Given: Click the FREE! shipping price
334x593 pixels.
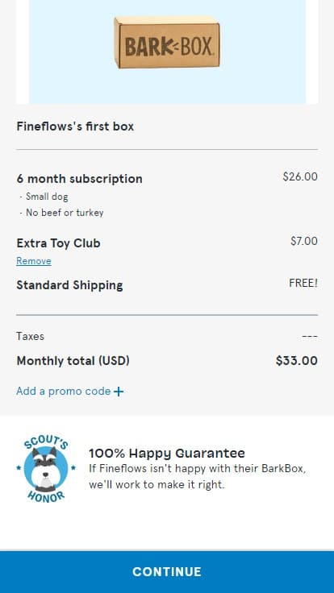Looking at the screenshot, I should tap(303, 283).
